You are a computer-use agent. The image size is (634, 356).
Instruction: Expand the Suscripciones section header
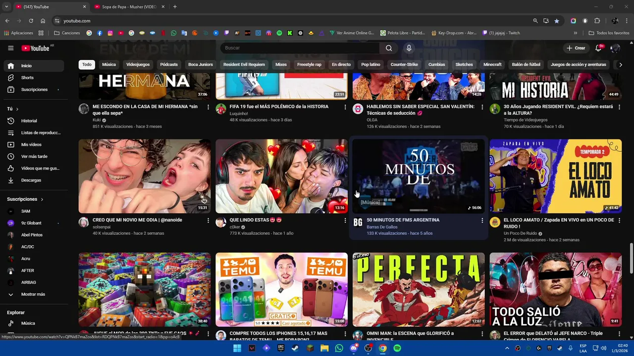pyautogui.click(x=25, y=199)
